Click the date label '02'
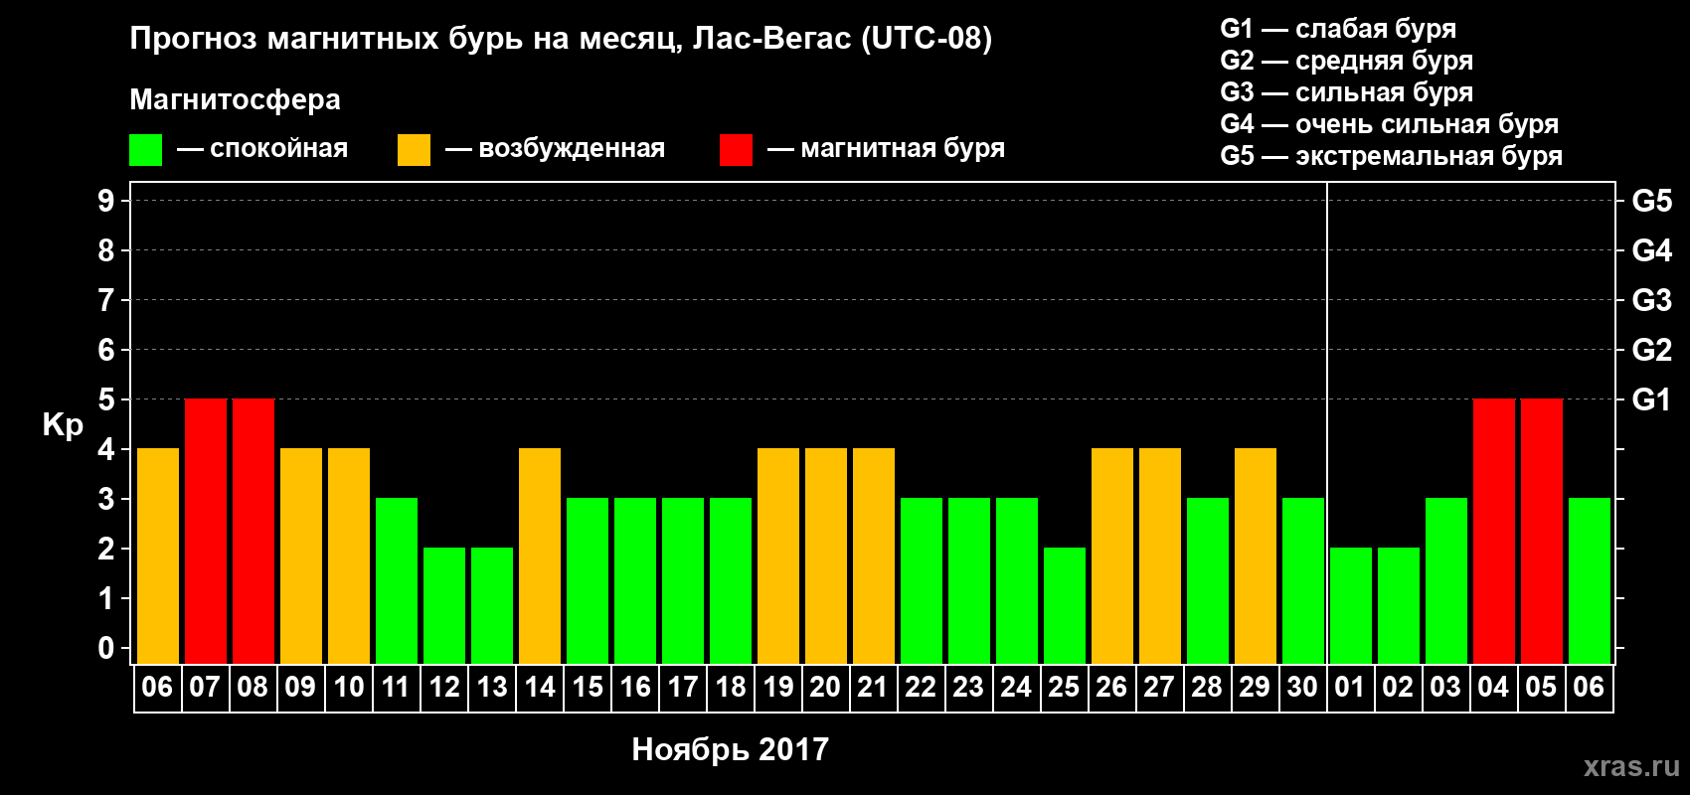This screenshot has width=1690, height=795. (x=1399, y=688)
